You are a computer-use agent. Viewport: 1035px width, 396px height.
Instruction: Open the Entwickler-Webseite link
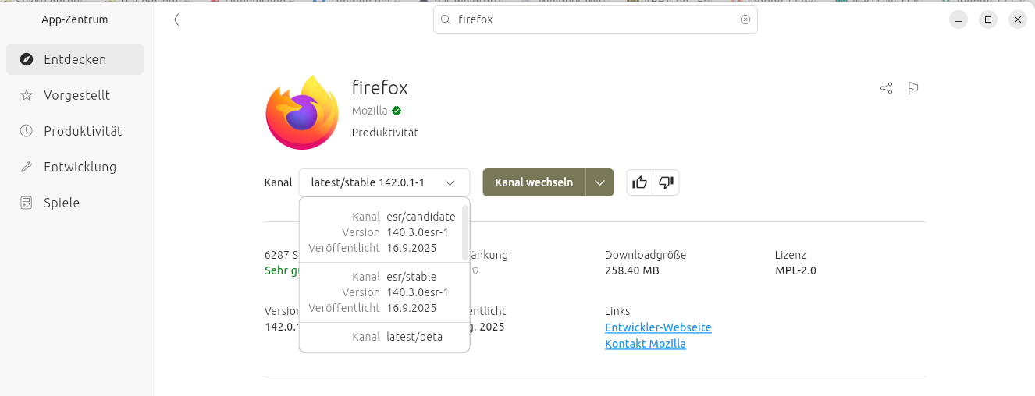658,327
